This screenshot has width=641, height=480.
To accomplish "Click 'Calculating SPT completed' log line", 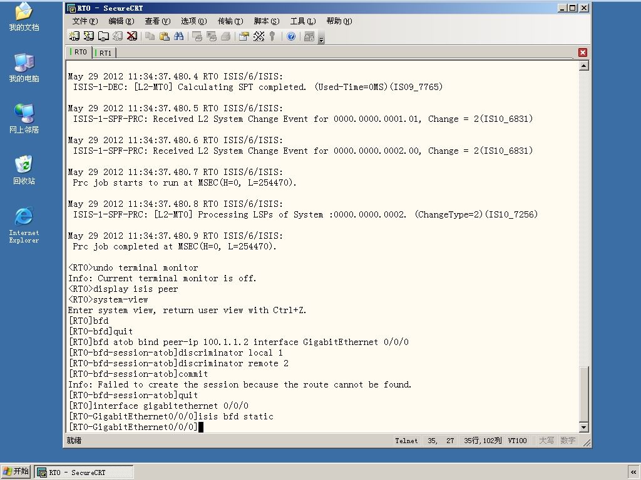I will (x=257, y=87).
